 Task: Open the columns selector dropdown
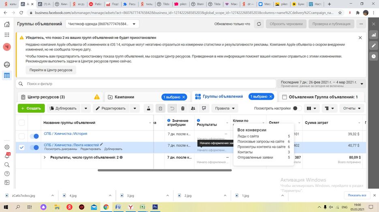click(311, 108)
